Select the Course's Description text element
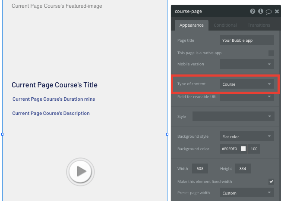281x201 pixels. tap(51, 113)
